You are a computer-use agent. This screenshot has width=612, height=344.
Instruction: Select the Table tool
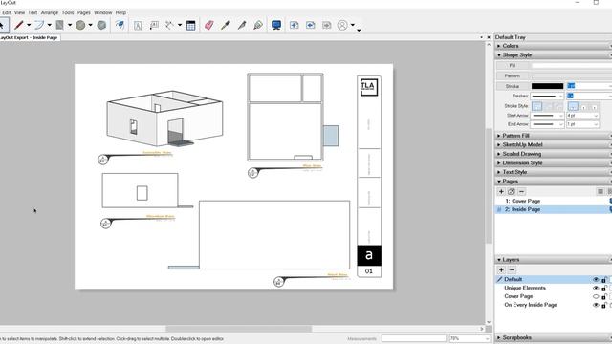coord(191,26)
